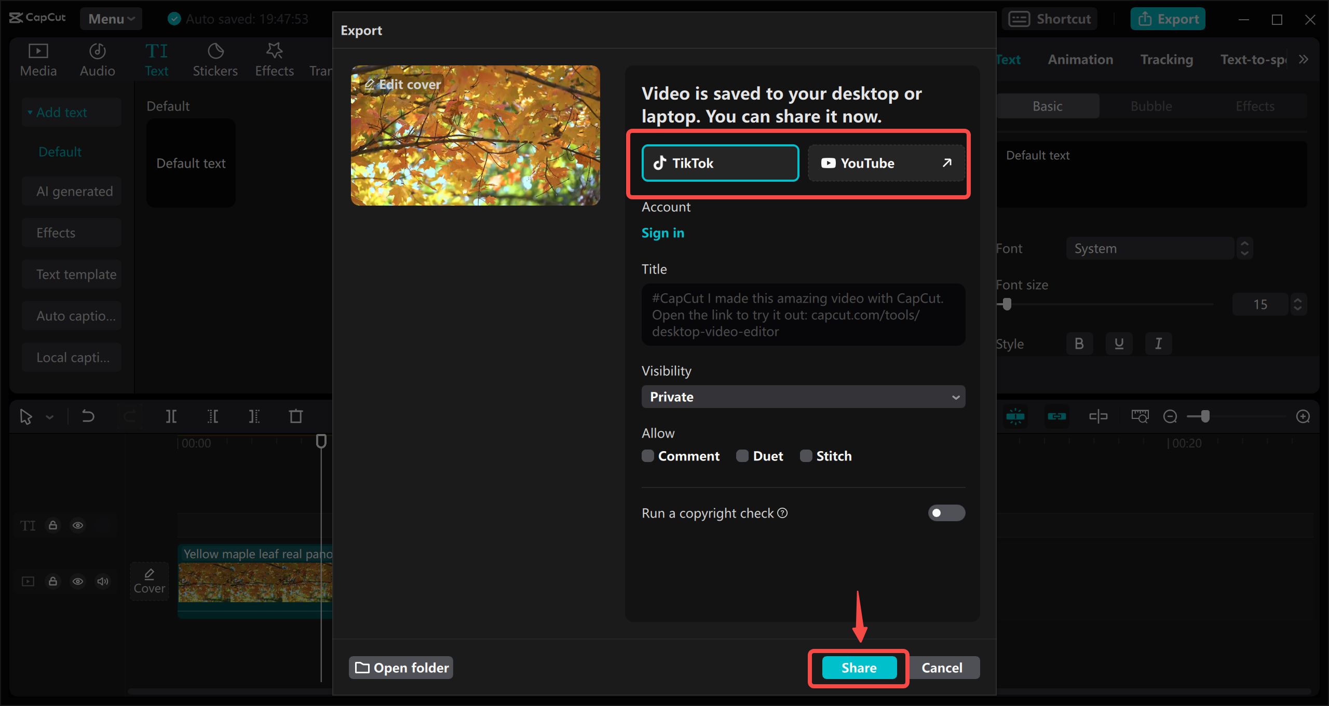Apply bold text style

1079,344
